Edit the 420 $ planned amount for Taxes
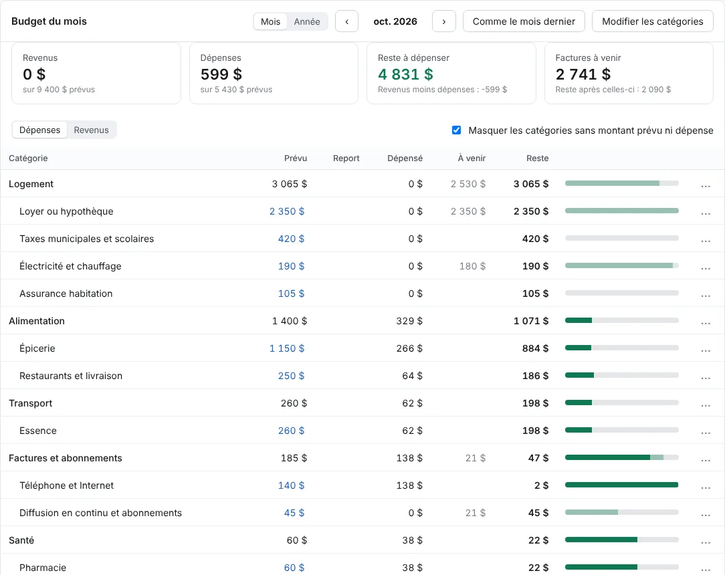The image size is (725, 575). 292,239
